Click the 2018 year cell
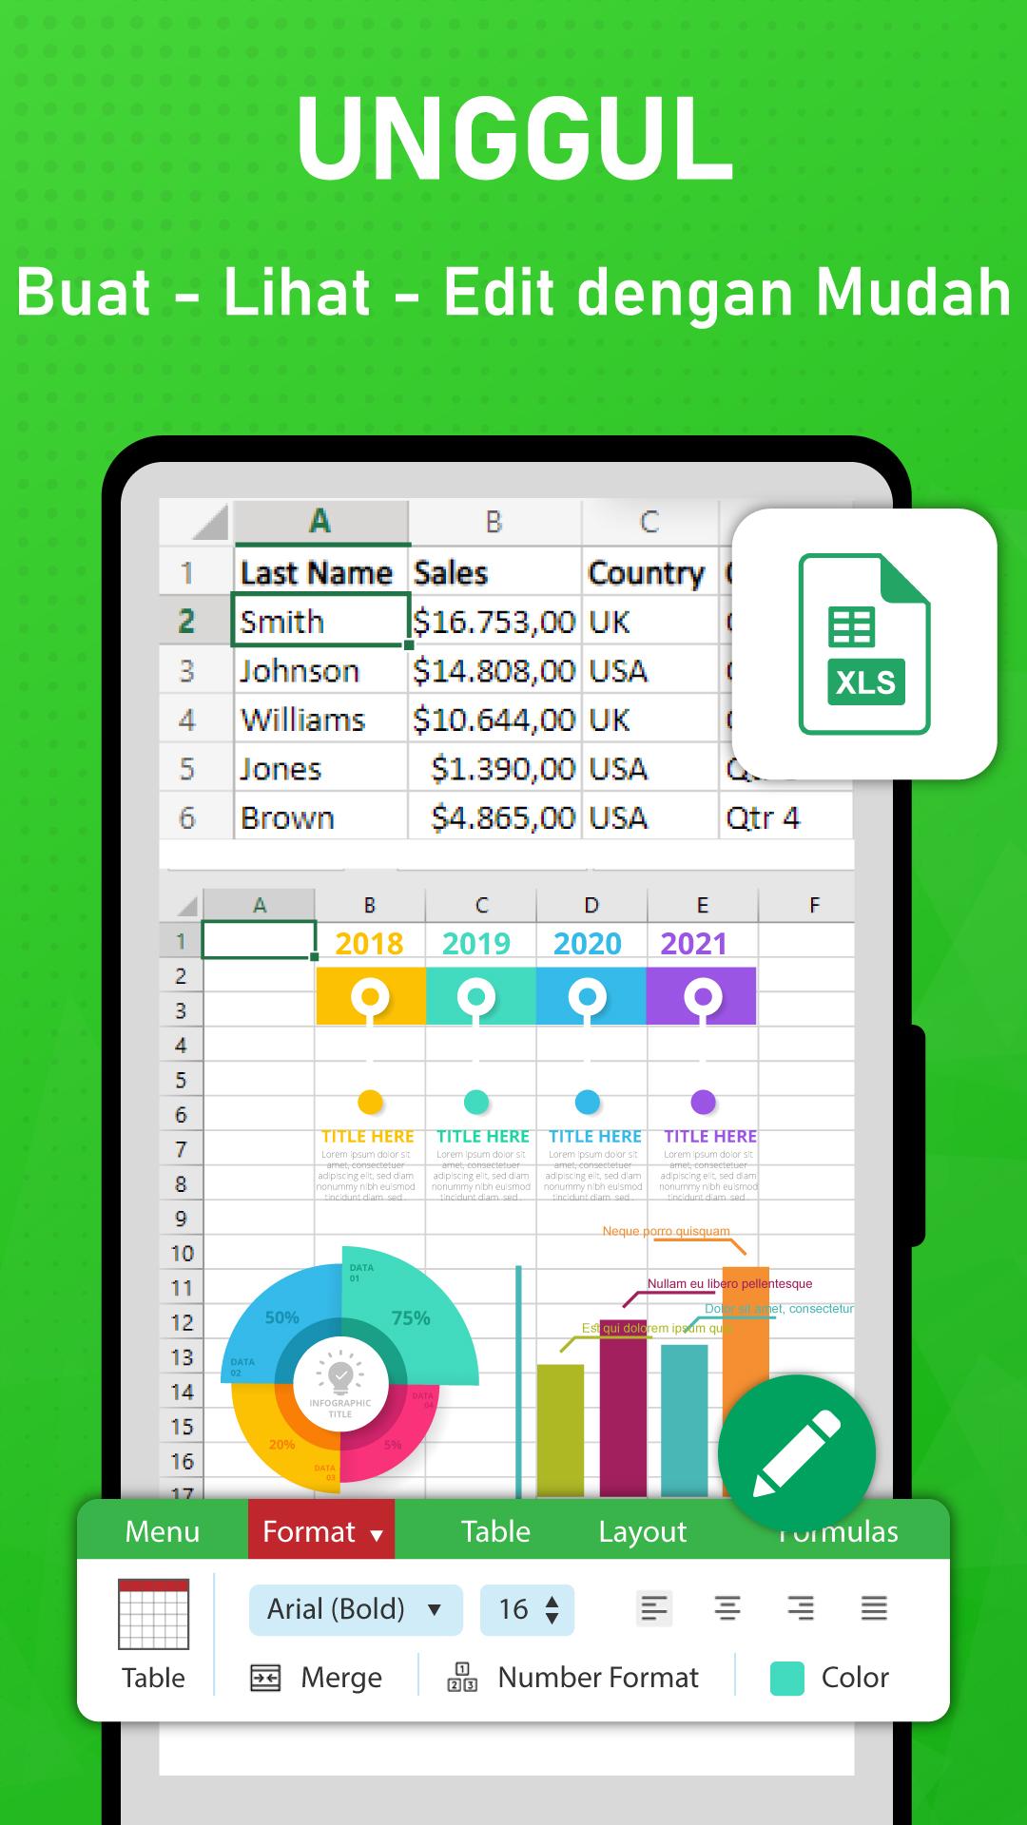 point(370,943)
